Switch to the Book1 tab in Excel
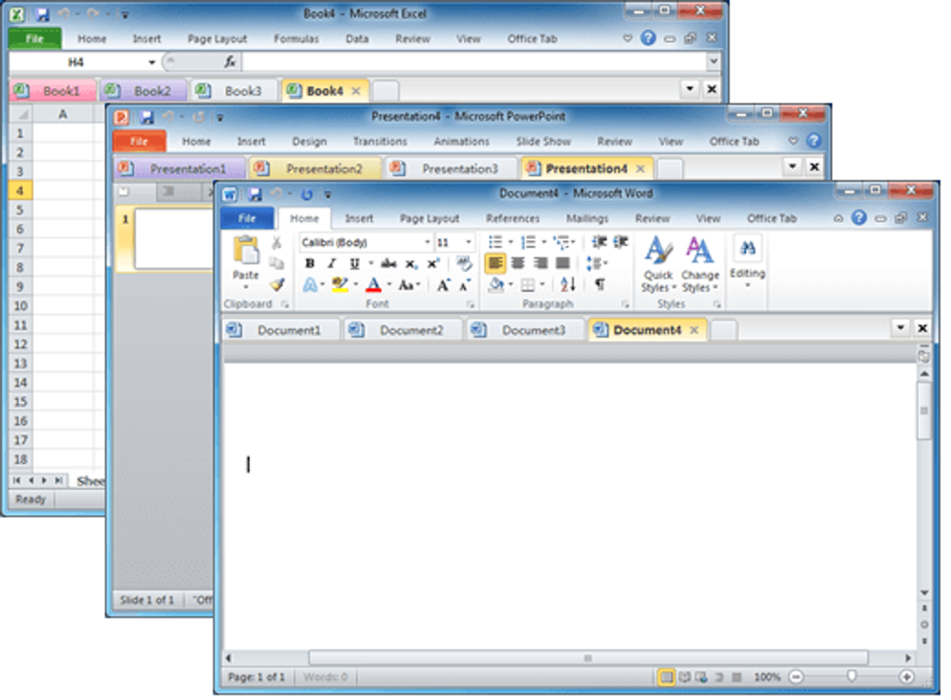The width and height of the screenshot is (951, 700). pos(52,91)
